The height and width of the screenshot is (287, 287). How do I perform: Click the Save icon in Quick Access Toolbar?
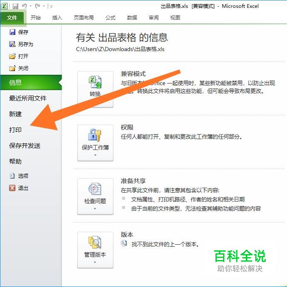[15, 6]
